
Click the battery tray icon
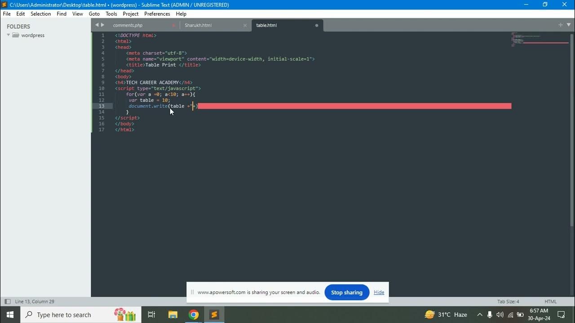pos(520,314)
